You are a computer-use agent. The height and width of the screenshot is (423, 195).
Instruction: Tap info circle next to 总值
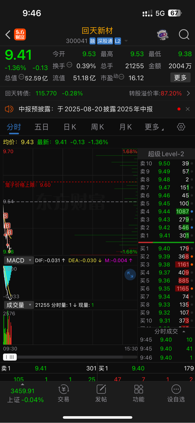point(22,77)
